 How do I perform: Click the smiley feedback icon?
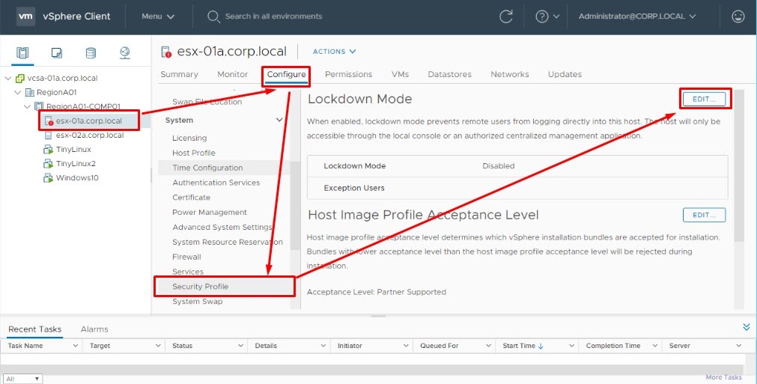[738, 16]
